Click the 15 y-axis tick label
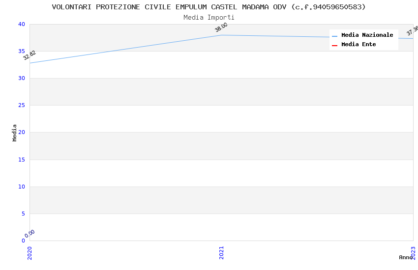The image size is (418, 270). (21, 160)
